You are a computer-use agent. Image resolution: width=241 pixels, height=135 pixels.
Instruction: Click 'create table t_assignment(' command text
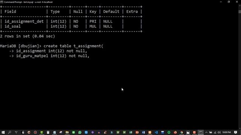pyautogui.click(x=73, y=46)
